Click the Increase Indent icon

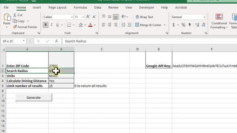(129, 25)
